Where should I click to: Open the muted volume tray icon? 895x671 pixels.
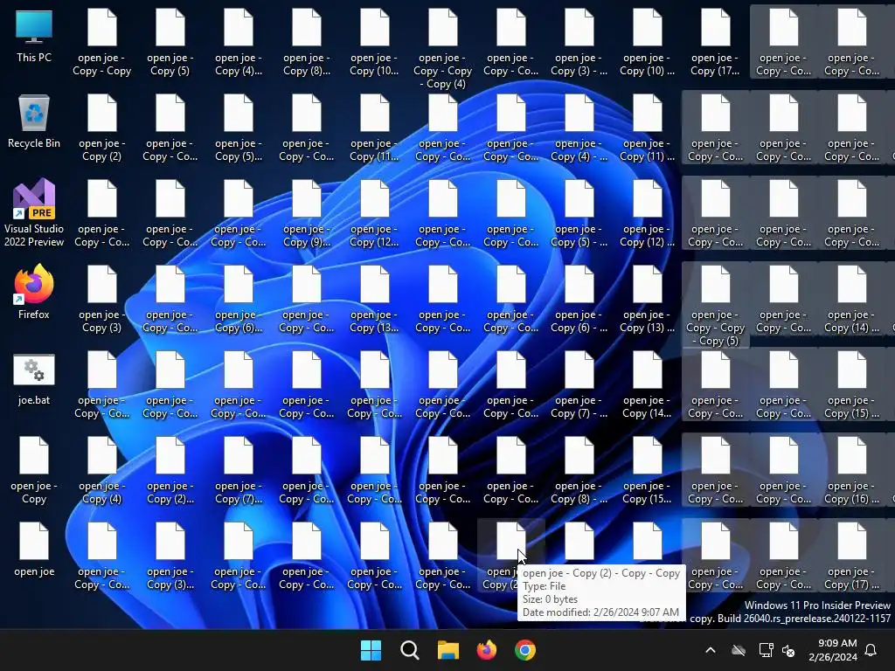tap(788, 650)
